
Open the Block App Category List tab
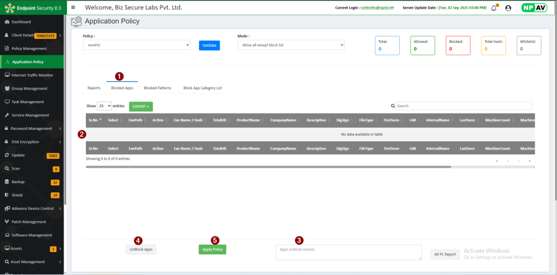pos(202,87)
